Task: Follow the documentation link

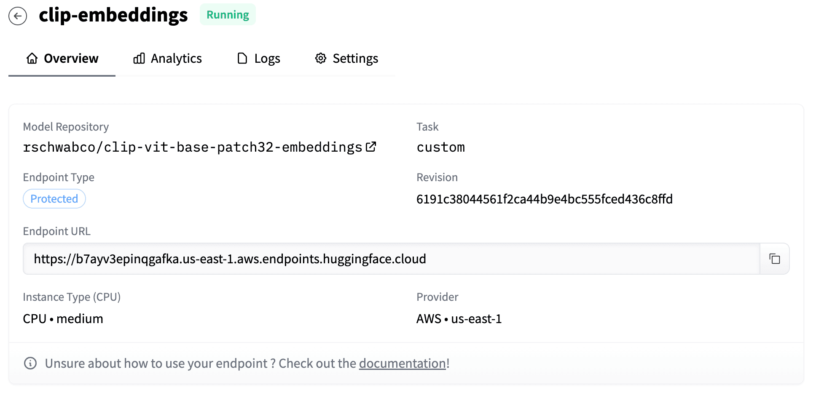Action: pyautogui.click(x=402, y=363)
